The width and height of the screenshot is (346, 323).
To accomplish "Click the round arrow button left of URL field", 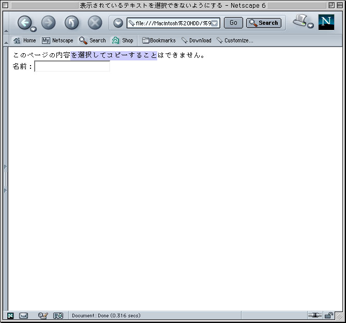I will 118,23.
